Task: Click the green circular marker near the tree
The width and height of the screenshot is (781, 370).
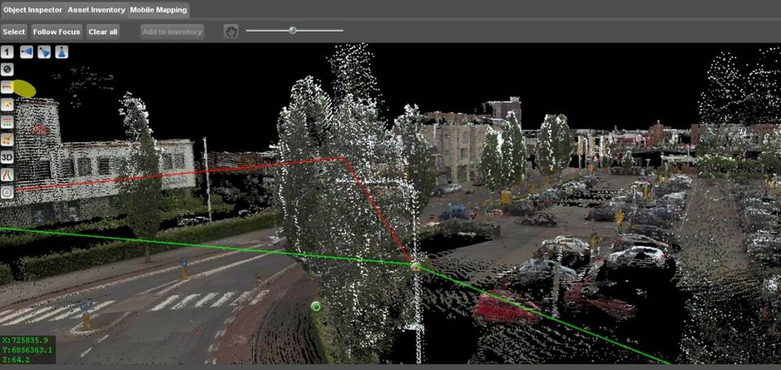Action: (316, 306)
